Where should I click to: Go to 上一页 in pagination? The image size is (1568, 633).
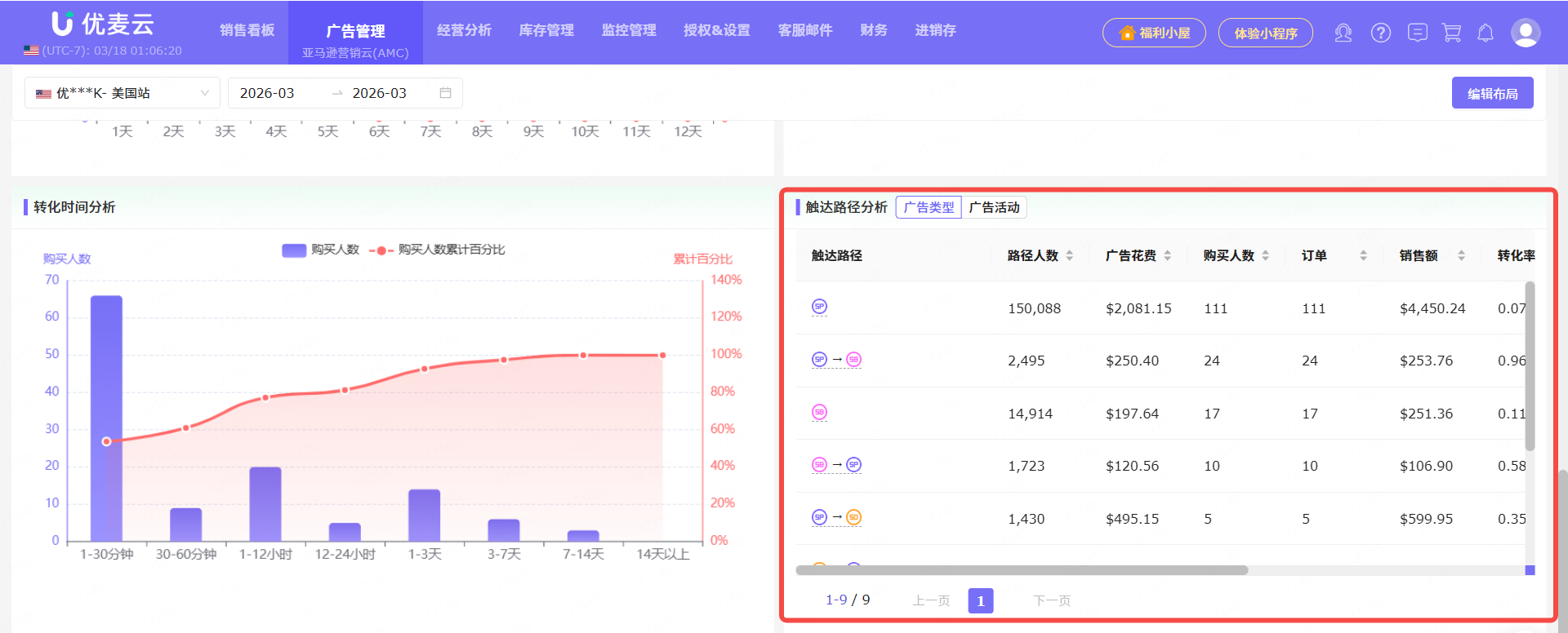tap(931, 600)
